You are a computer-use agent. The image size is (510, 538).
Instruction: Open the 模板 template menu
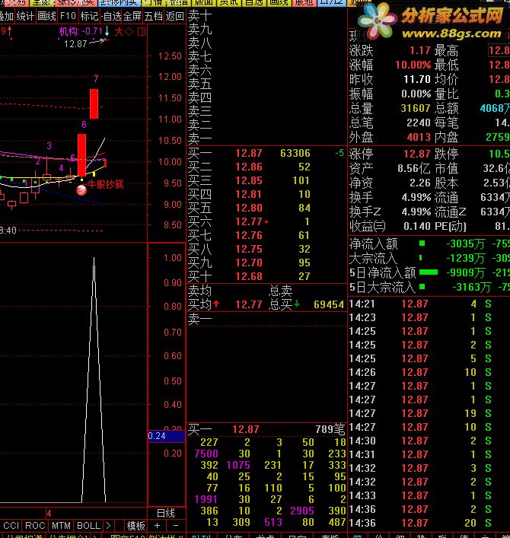click(136, 526)
